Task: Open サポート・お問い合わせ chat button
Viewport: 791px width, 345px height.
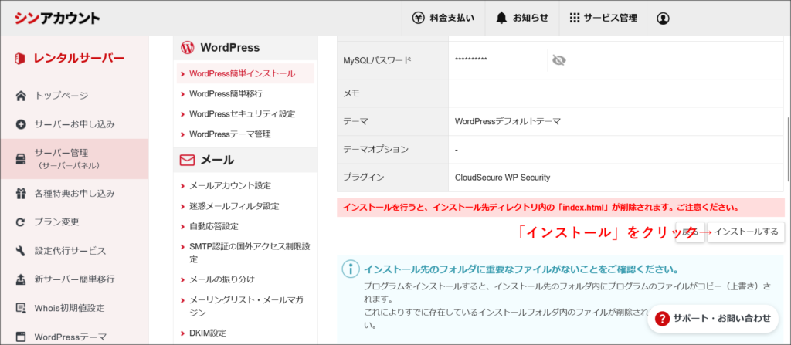Action: pyautogui.click(x=713, y=318)
